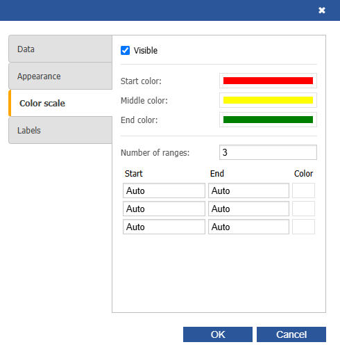
Task: Confirm with the OK button
Action: [218, 334]
